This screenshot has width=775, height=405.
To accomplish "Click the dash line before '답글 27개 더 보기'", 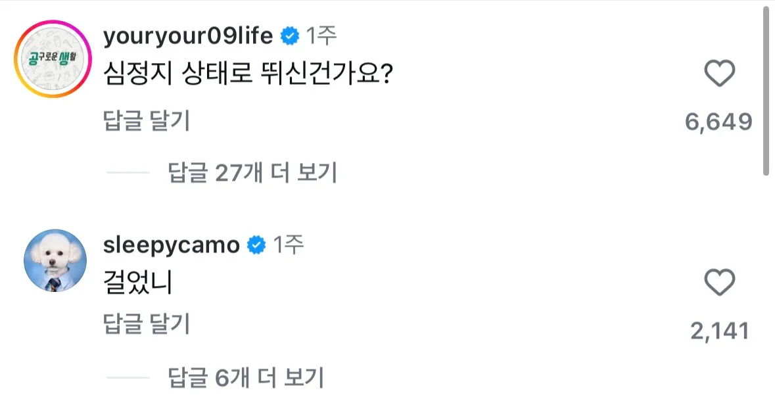I will click(128, 173).
